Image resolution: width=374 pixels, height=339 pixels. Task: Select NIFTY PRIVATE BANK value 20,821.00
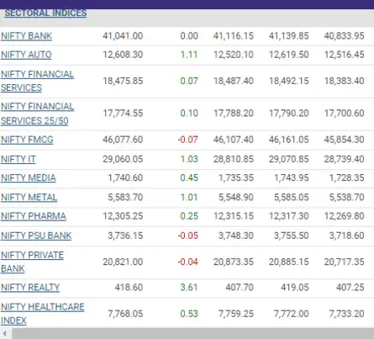pyautogui.click(x=123, y=262)
